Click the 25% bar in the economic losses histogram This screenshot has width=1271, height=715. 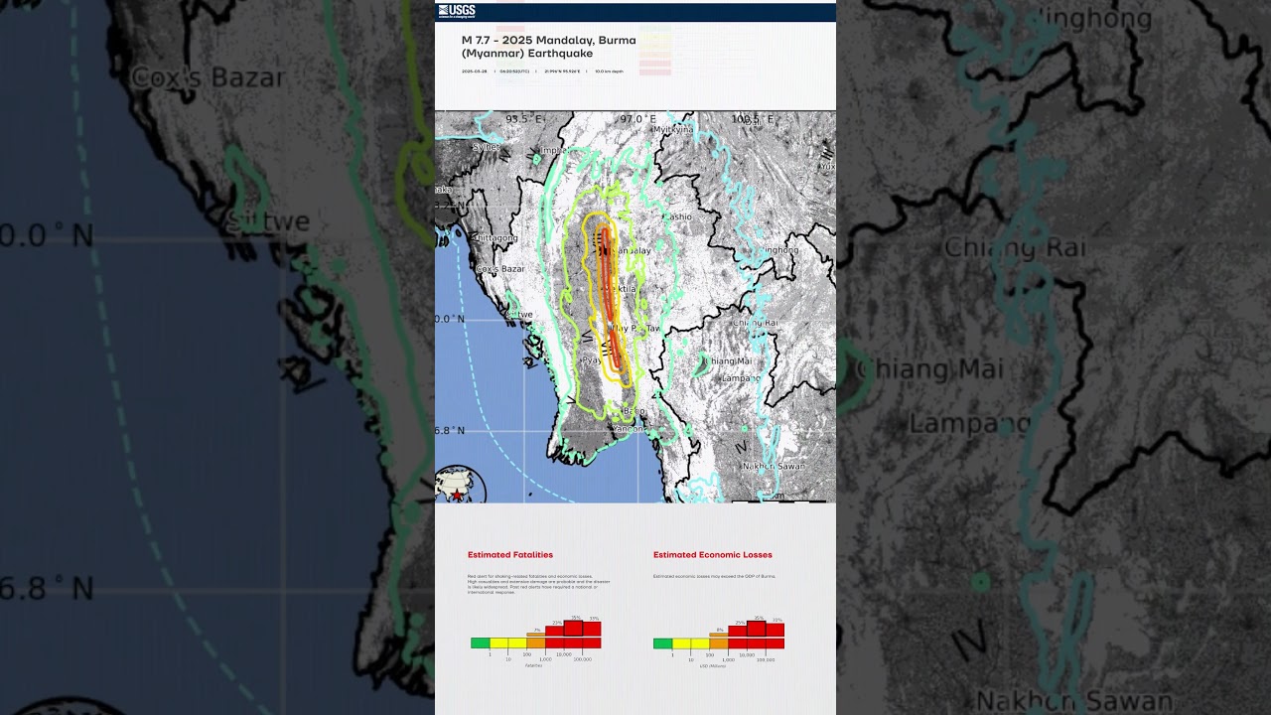pyautogui.click(x=738, y=632)
